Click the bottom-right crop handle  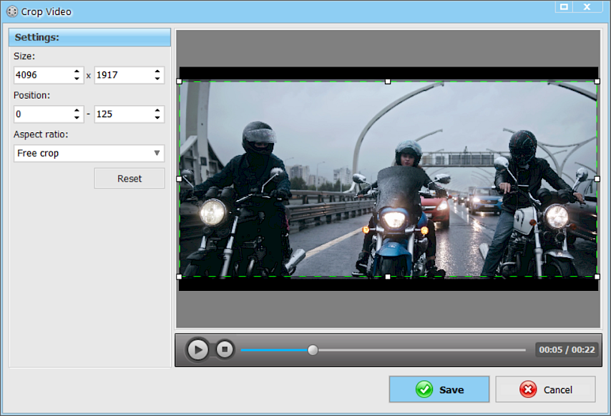pyautogui.click(x=597, y=277)
